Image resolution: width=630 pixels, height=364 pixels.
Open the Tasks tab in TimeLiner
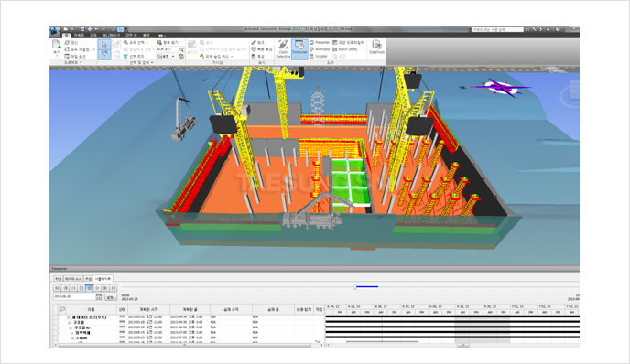tap(59, 279)
